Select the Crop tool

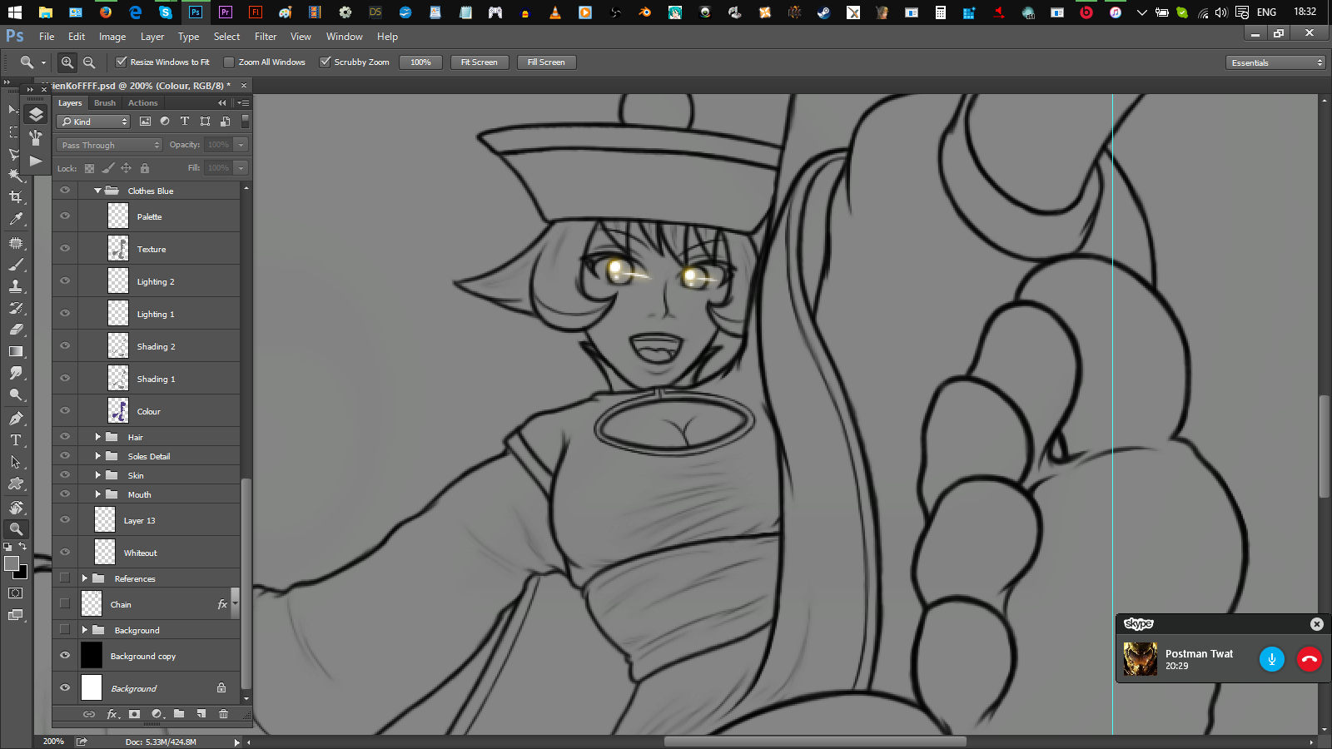click(x=15, y=197)
